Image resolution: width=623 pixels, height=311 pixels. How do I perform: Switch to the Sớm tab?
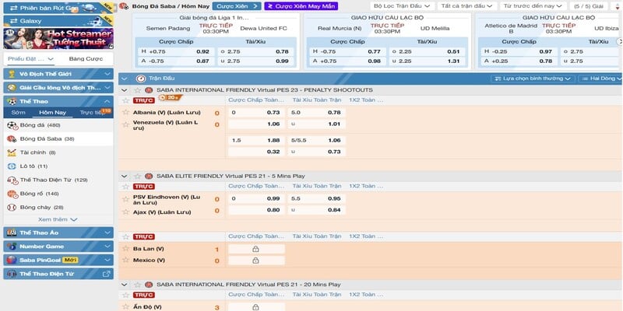coord(19,113)
